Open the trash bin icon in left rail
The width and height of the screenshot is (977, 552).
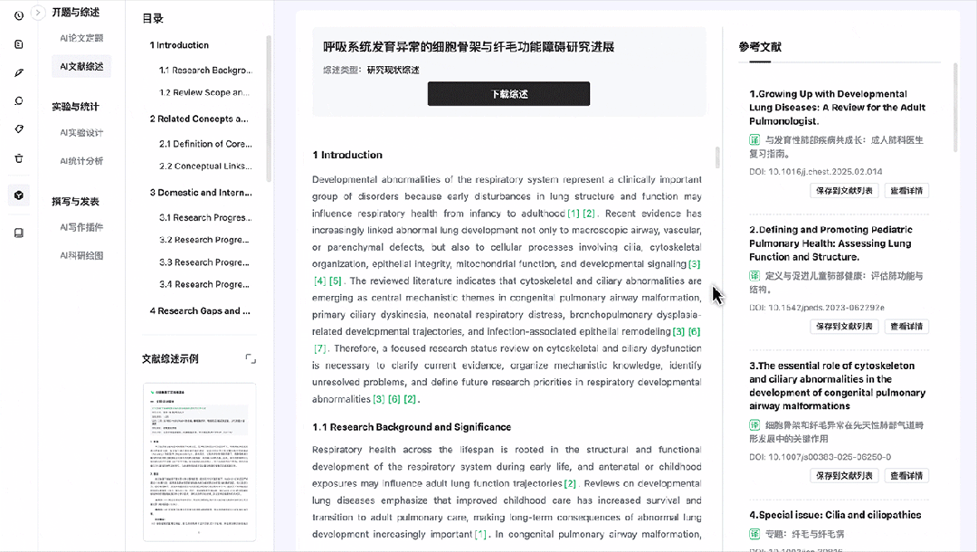click(19, 158)
